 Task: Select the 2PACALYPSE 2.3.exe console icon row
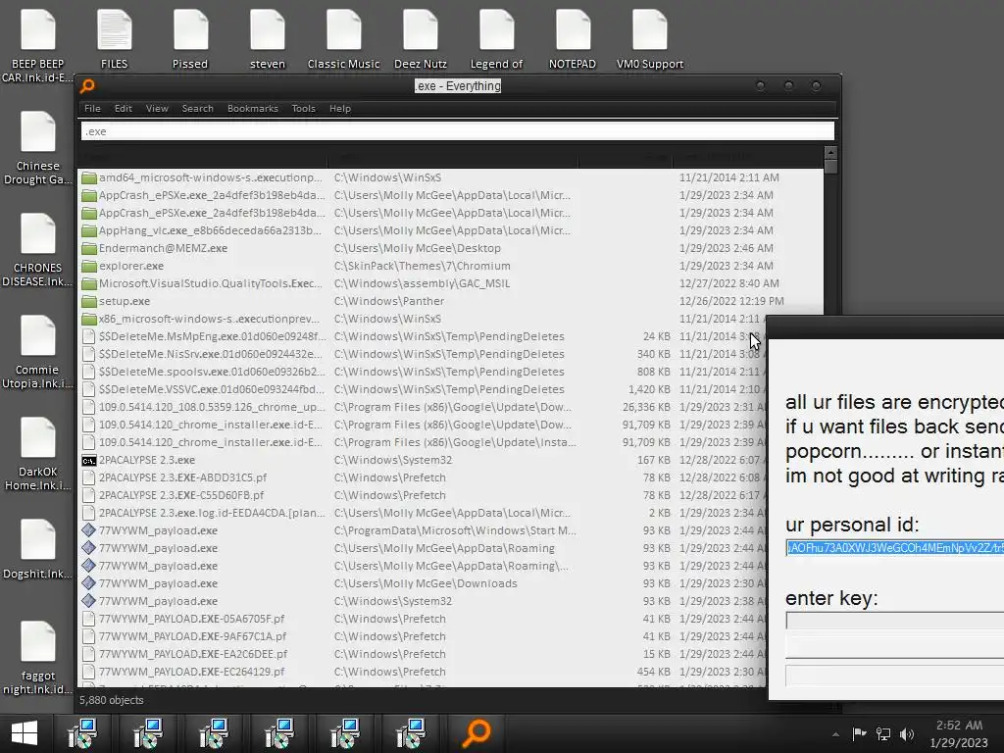tap(422, 460)
